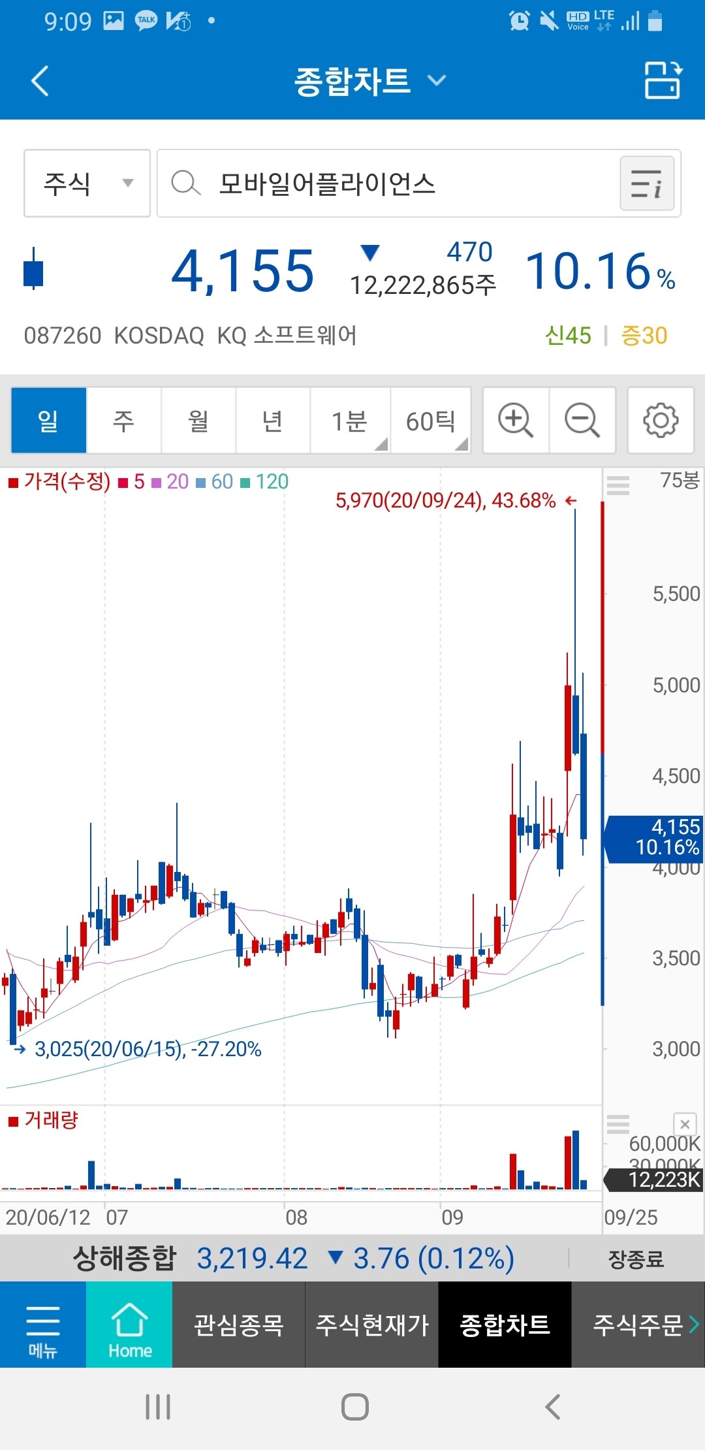Tap the screen rotate icon
This screenshot has width=705, height=1450.
662,81
